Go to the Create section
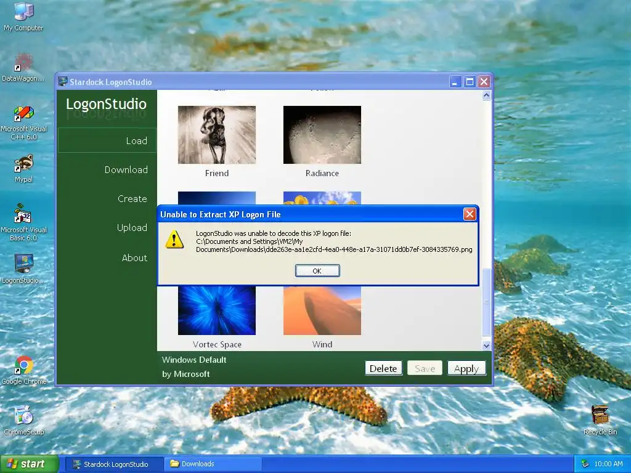The width and height of the screenshot is (631, 473). coord(132,199)
